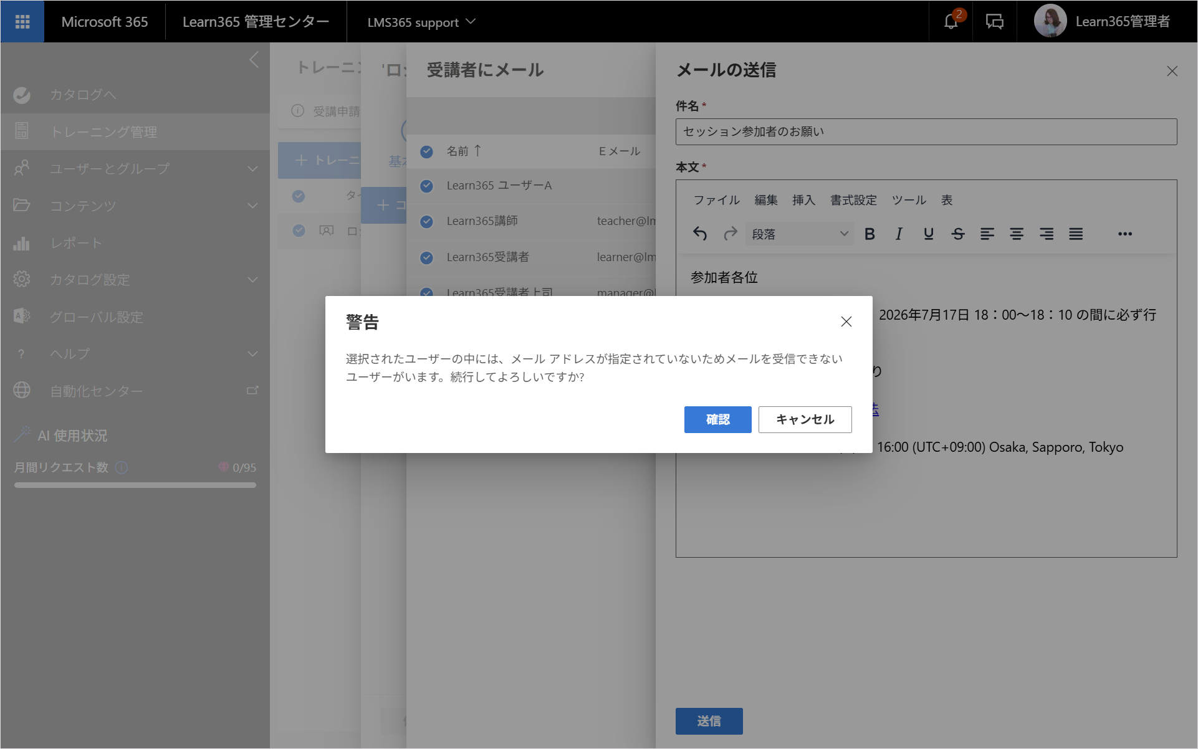The height and width of the screenshot is (749, 1198).
Task: Justify the text
Action: click(1076, 234)
